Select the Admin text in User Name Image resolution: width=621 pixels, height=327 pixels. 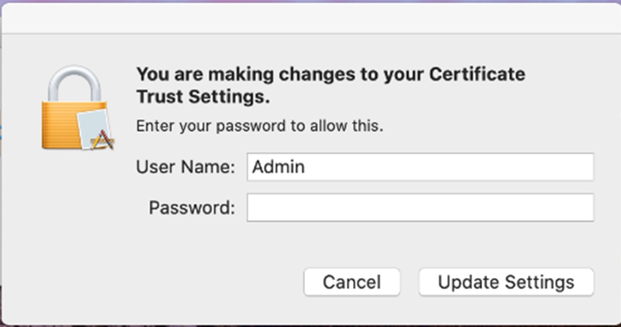point(278,167)
